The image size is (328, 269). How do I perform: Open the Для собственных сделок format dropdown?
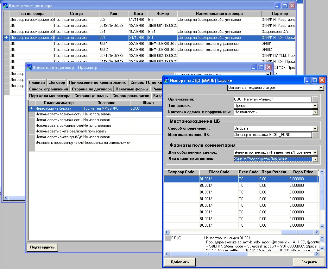315,153
